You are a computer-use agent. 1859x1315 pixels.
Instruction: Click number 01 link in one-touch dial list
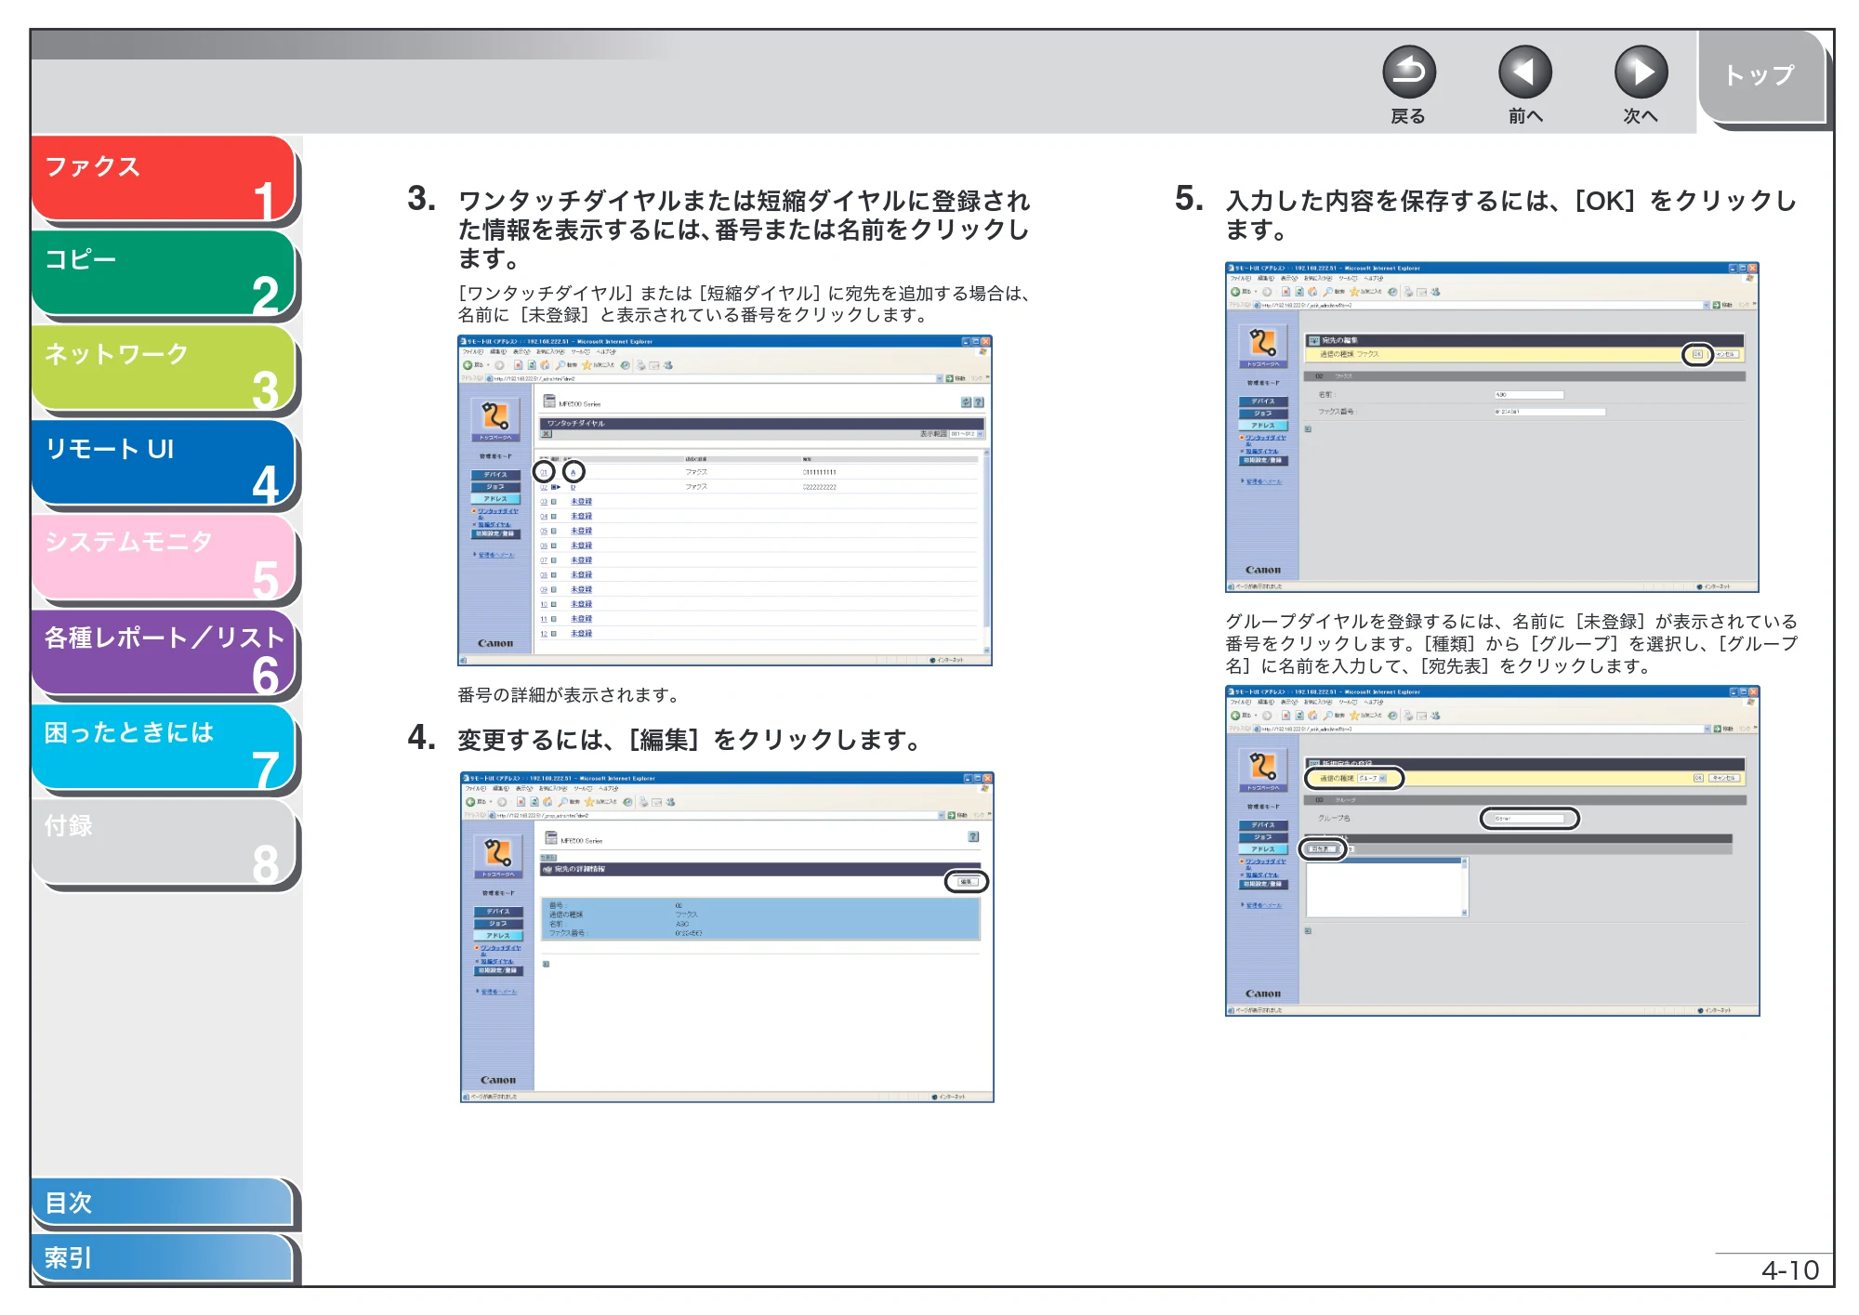544,472
